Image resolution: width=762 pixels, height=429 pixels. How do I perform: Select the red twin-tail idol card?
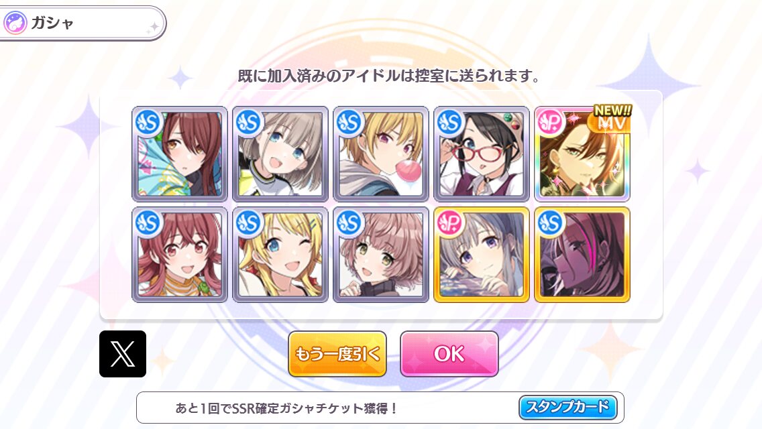(180, 255)
